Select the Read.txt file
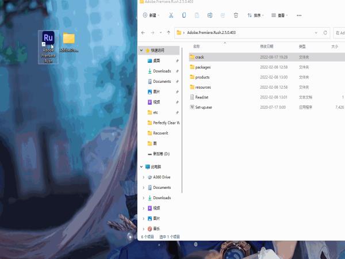The width and height of the screenshot is (345, 259). coord(267,97)
